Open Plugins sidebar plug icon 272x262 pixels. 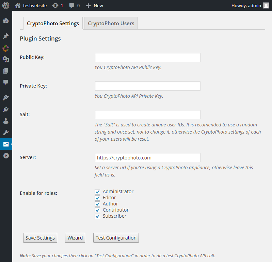[6, 109]
